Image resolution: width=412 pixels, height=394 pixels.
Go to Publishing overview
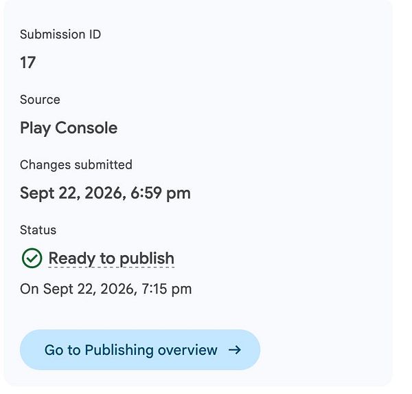[140, 350]
